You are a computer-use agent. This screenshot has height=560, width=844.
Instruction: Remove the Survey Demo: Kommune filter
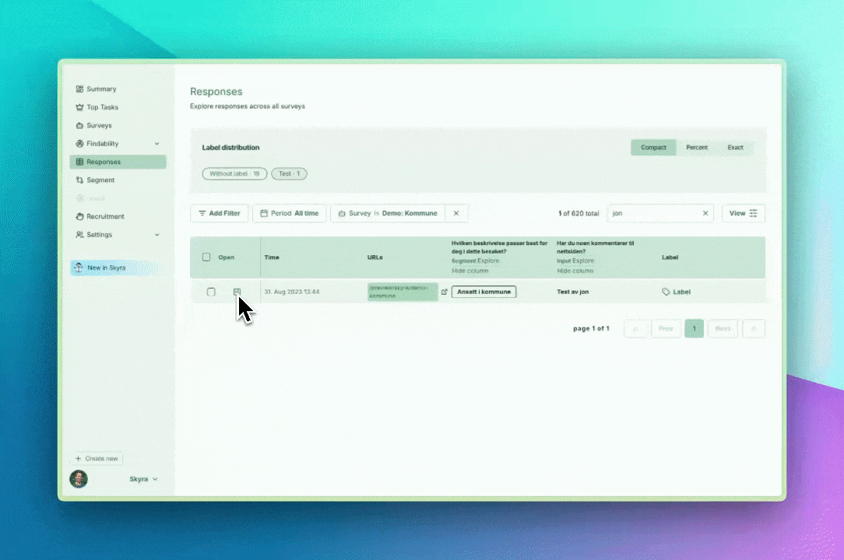coord(456,213)
